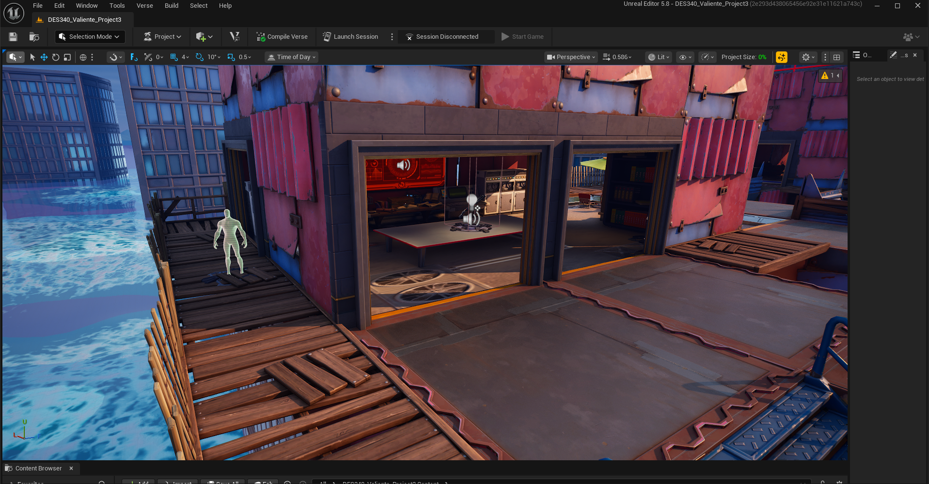Select the green player start mannequin
The width and height of the screenshot is (929, 484).
[230, 241]
